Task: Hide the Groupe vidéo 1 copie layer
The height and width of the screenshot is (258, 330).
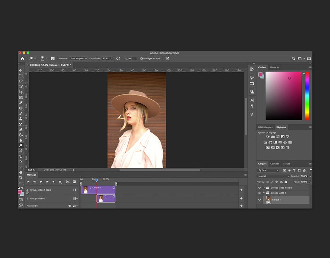Action: (x=260, y=188)
